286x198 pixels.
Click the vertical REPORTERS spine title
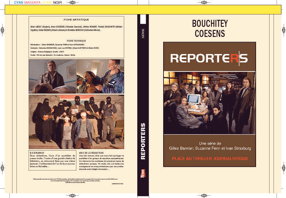click(x=143, y=141)
